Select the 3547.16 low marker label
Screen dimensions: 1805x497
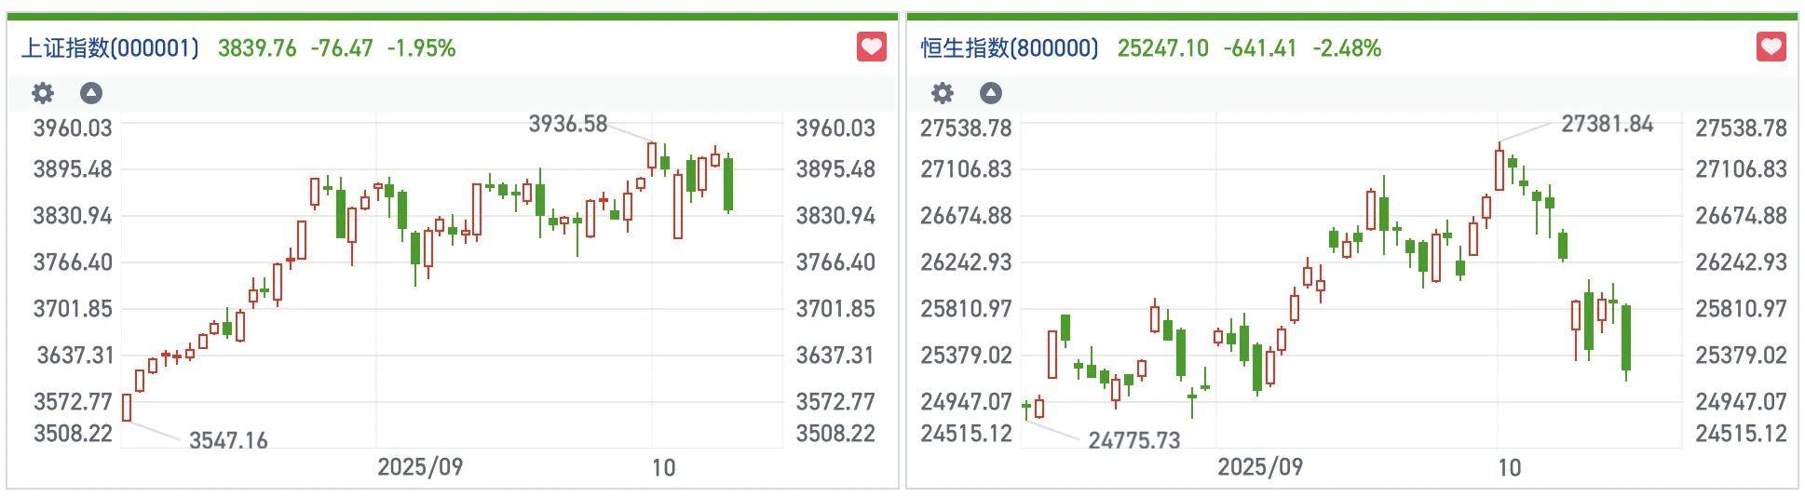pos(228,440)
